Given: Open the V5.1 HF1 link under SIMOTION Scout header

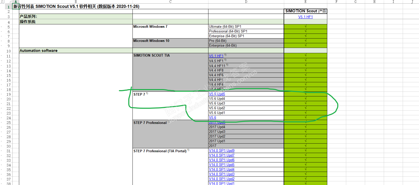Looking at the screenshot, I should click(305, 17).
